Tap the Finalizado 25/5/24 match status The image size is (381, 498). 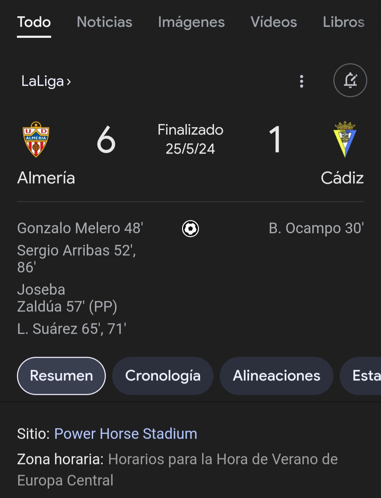pos(190,139)
